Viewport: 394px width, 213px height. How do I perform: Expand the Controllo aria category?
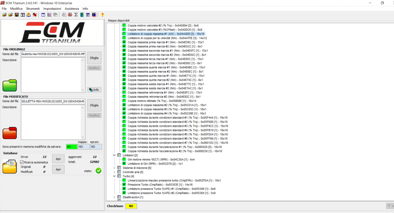coord(114,172)
